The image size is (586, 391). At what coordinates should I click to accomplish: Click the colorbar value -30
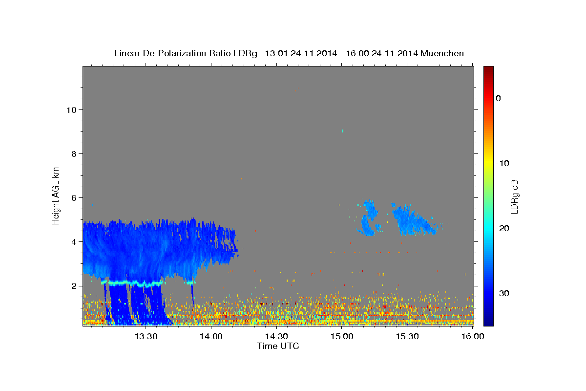click(x=503, y=293)
